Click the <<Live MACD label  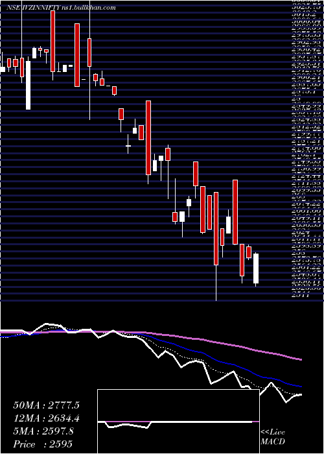click(273, 437)
